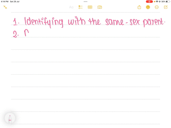
Task: Tap the battery icon in status bar
Action: 168,1
